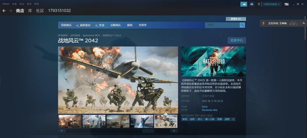Open the 查看 menu
This screenshot has height=138, width=307.
(x=14, y=4)
